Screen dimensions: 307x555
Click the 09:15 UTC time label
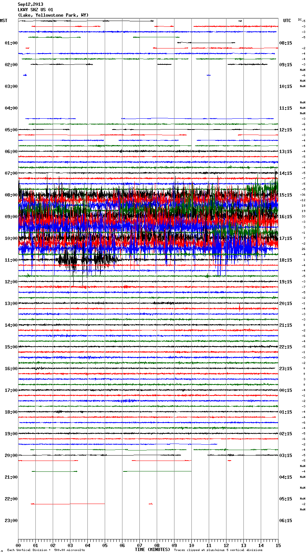pos(286,65)
